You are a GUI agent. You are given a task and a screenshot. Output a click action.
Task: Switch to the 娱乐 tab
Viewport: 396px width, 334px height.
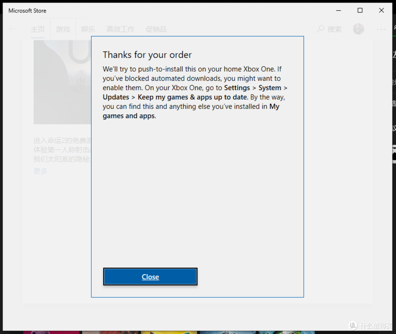tap(88, 29)
